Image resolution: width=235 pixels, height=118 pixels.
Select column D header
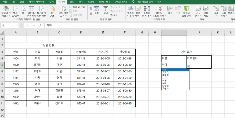tap(81, 32)
